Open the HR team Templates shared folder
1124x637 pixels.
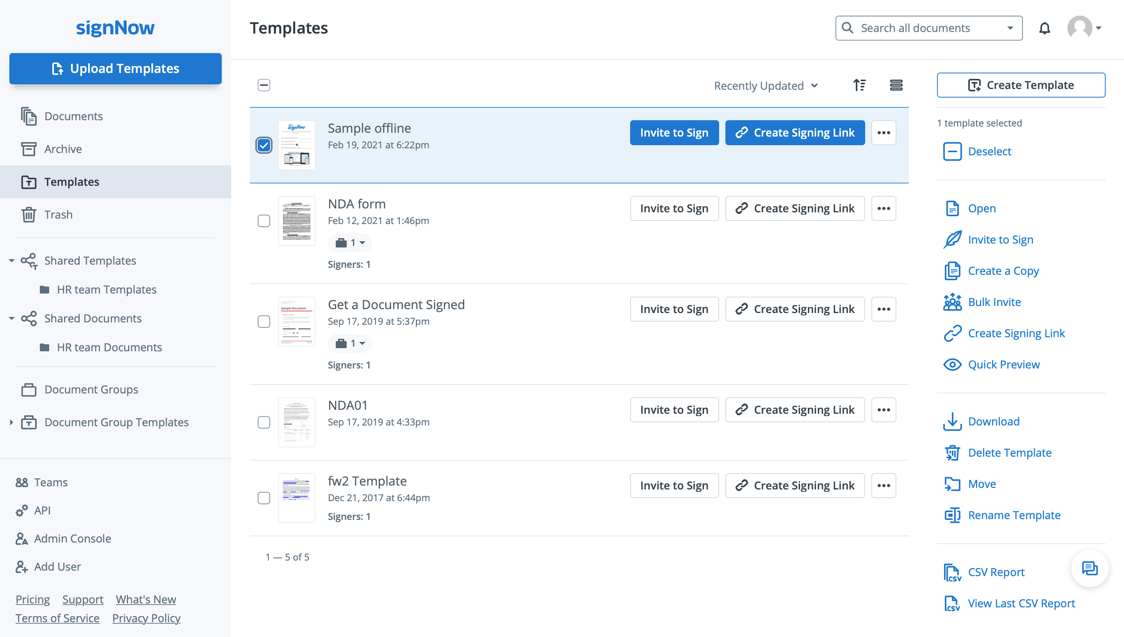(107, 289)
